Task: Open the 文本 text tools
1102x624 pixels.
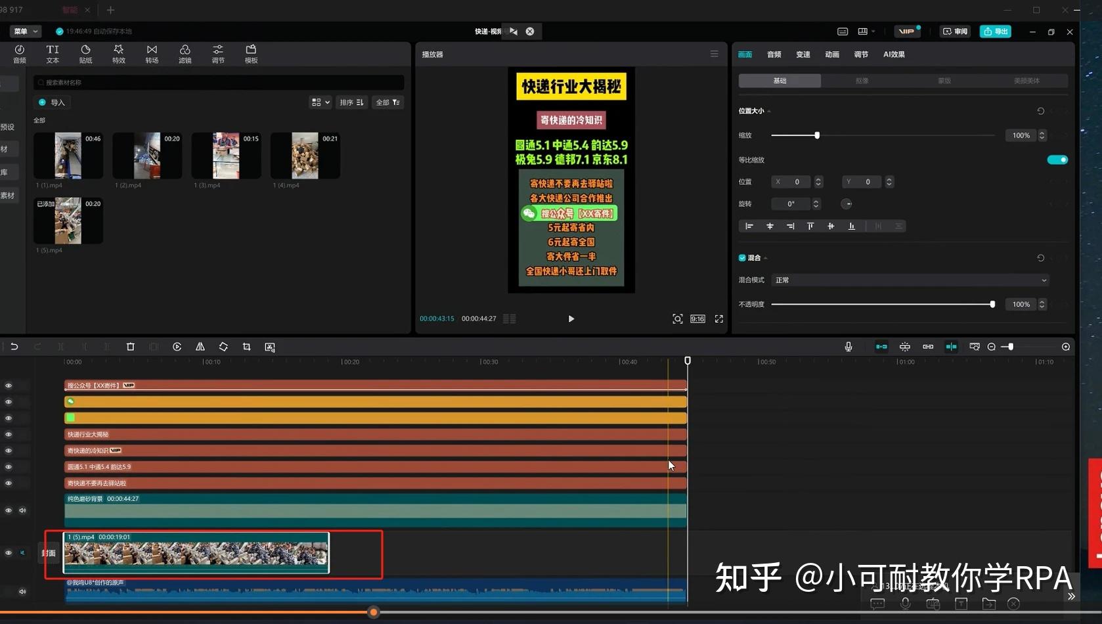Action: [x=53, y=54]
